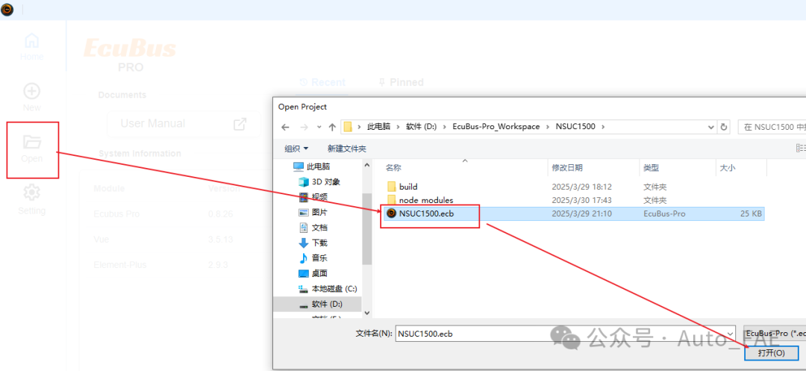Screen dimensions: 806x371
Task: Refresh the folder view
Action: pyautogui.click(x=724, y=127)
